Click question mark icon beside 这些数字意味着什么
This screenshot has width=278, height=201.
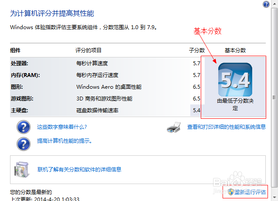click(x=24, y=127)
